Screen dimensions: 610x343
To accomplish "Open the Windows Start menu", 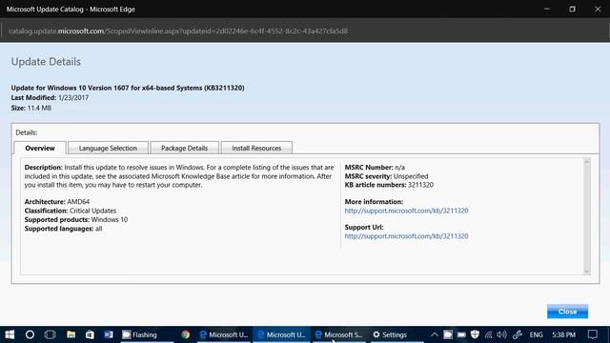I will (10, 334).
